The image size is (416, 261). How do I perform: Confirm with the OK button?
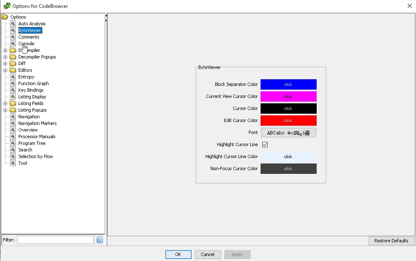click(178, 254)
